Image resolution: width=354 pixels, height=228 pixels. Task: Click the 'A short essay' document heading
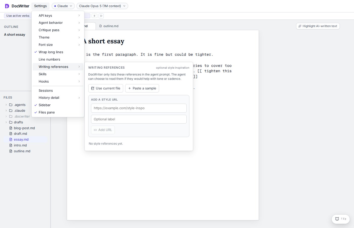[x=104, y=41]
